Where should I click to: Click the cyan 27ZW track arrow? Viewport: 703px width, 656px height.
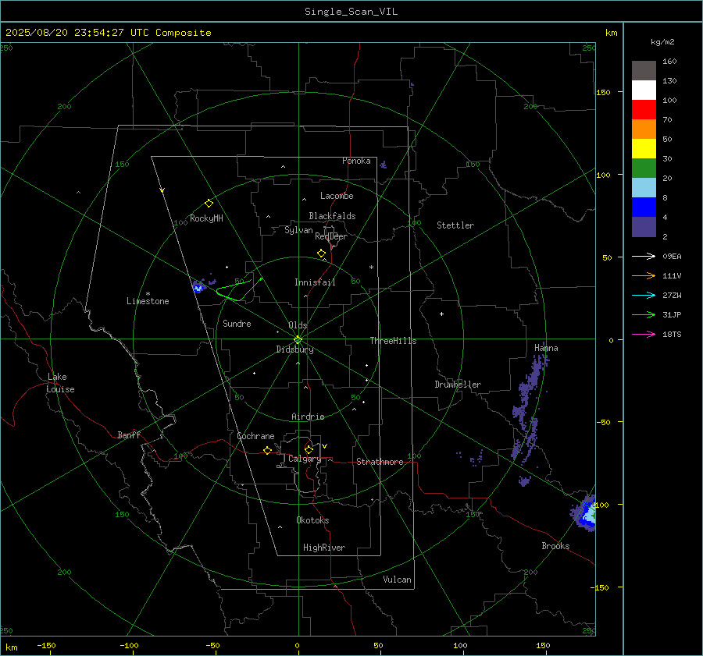[x=644, y=295]
